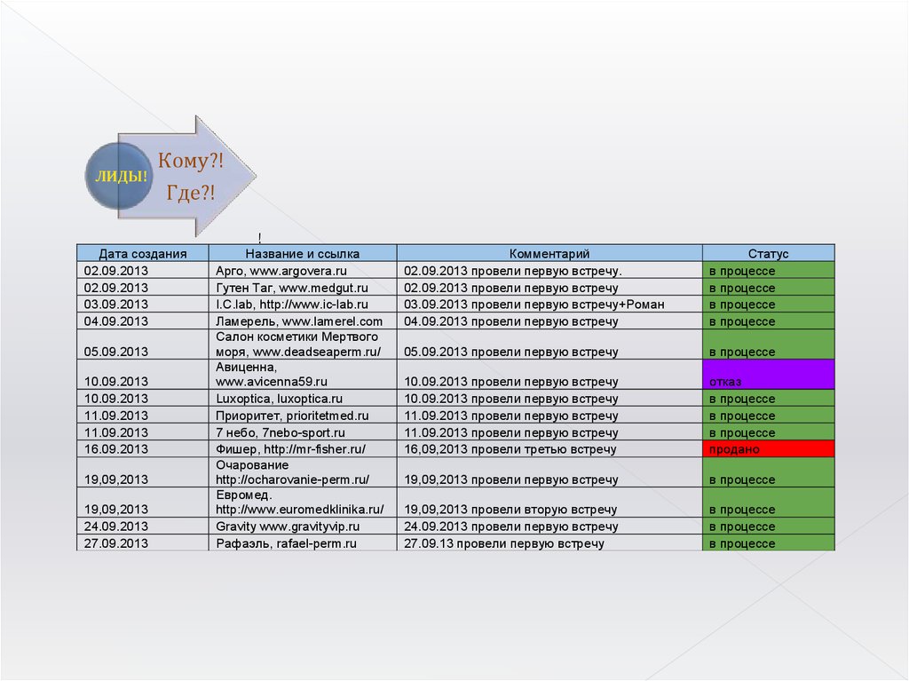The image size is (909, 681).
Task: Click the Салон косметики Мертвого моря cell
Action: click(303, 344)
